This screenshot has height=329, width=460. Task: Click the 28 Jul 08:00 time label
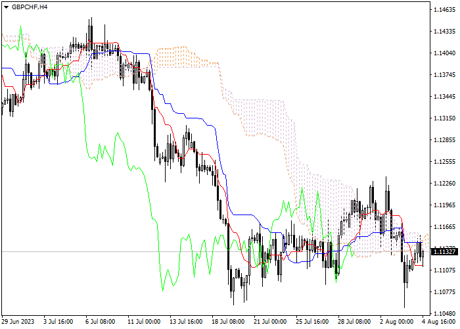pos(354,322)
